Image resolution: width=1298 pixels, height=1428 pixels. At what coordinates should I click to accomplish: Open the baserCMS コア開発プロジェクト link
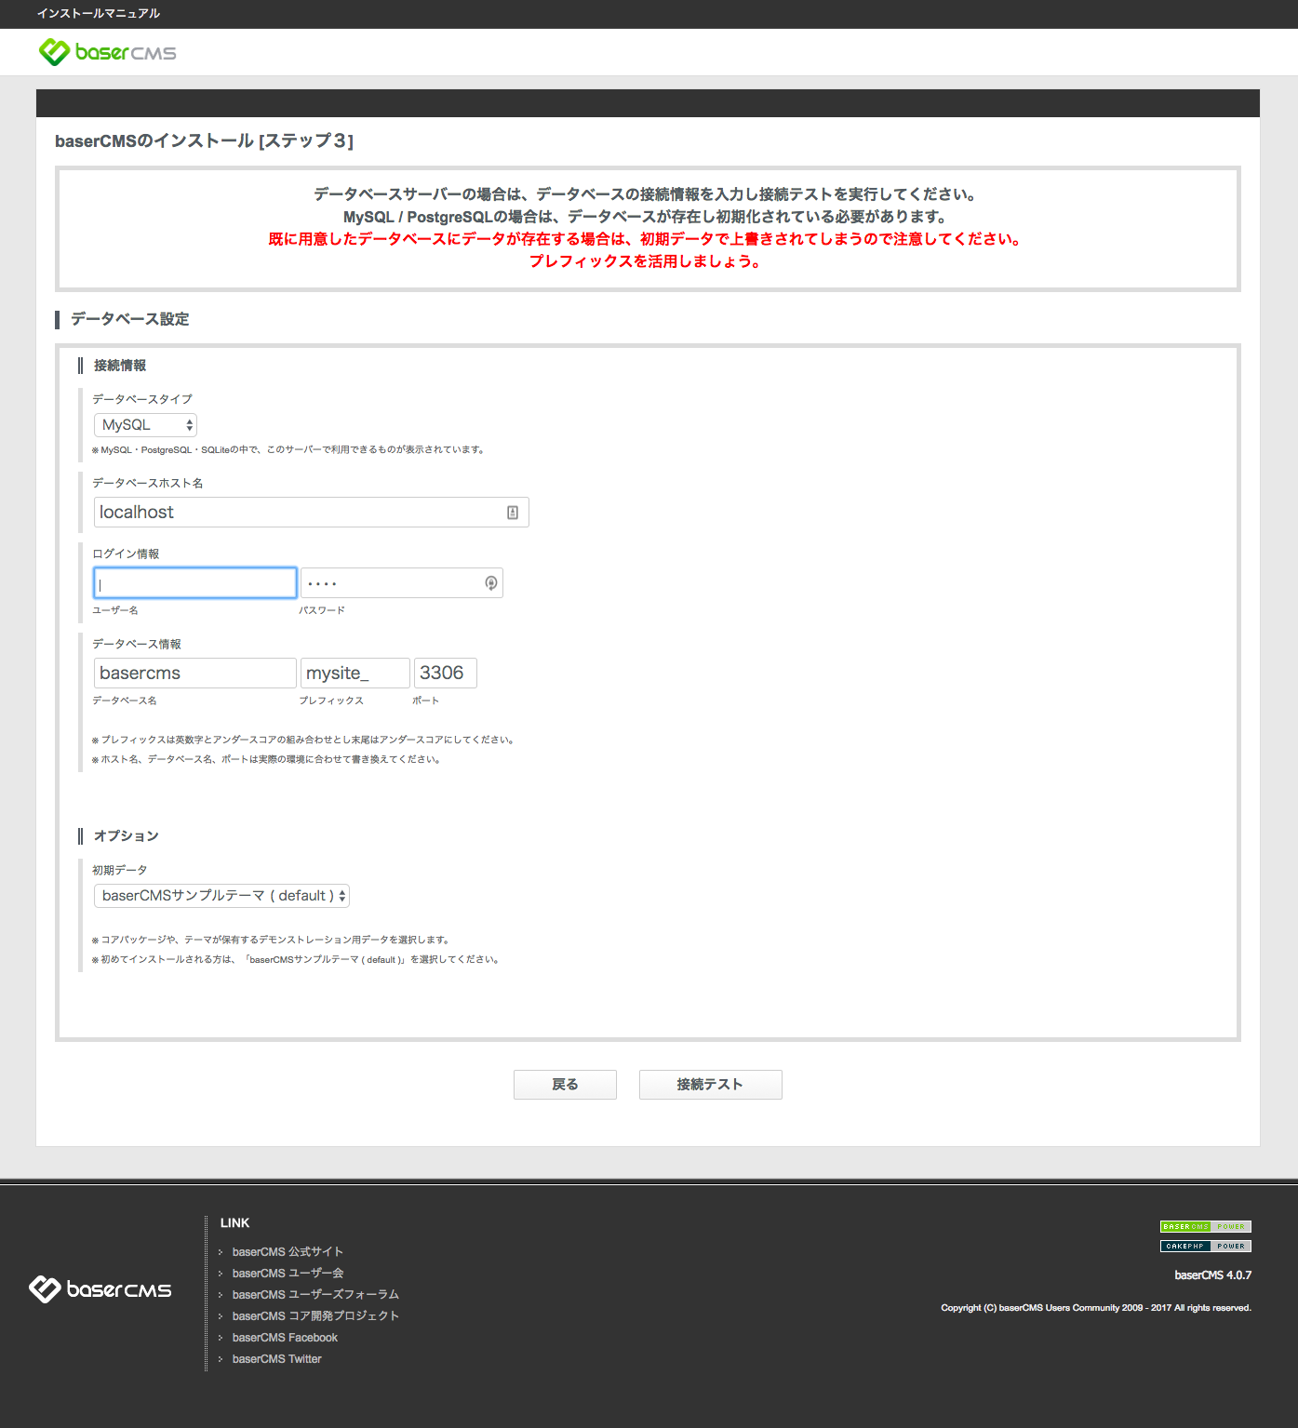315,1315
